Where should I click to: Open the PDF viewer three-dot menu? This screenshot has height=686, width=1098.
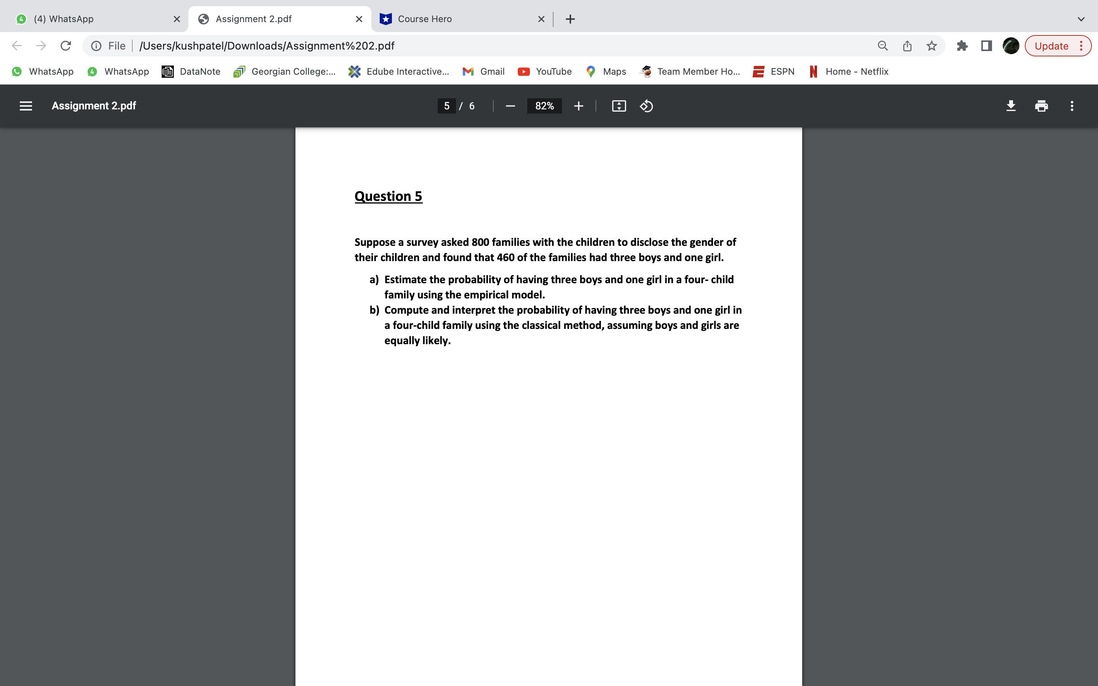pos(1072,106)
